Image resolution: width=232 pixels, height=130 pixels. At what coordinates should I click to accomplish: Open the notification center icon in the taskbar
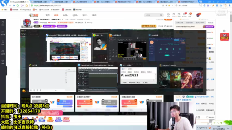point(228,127)
